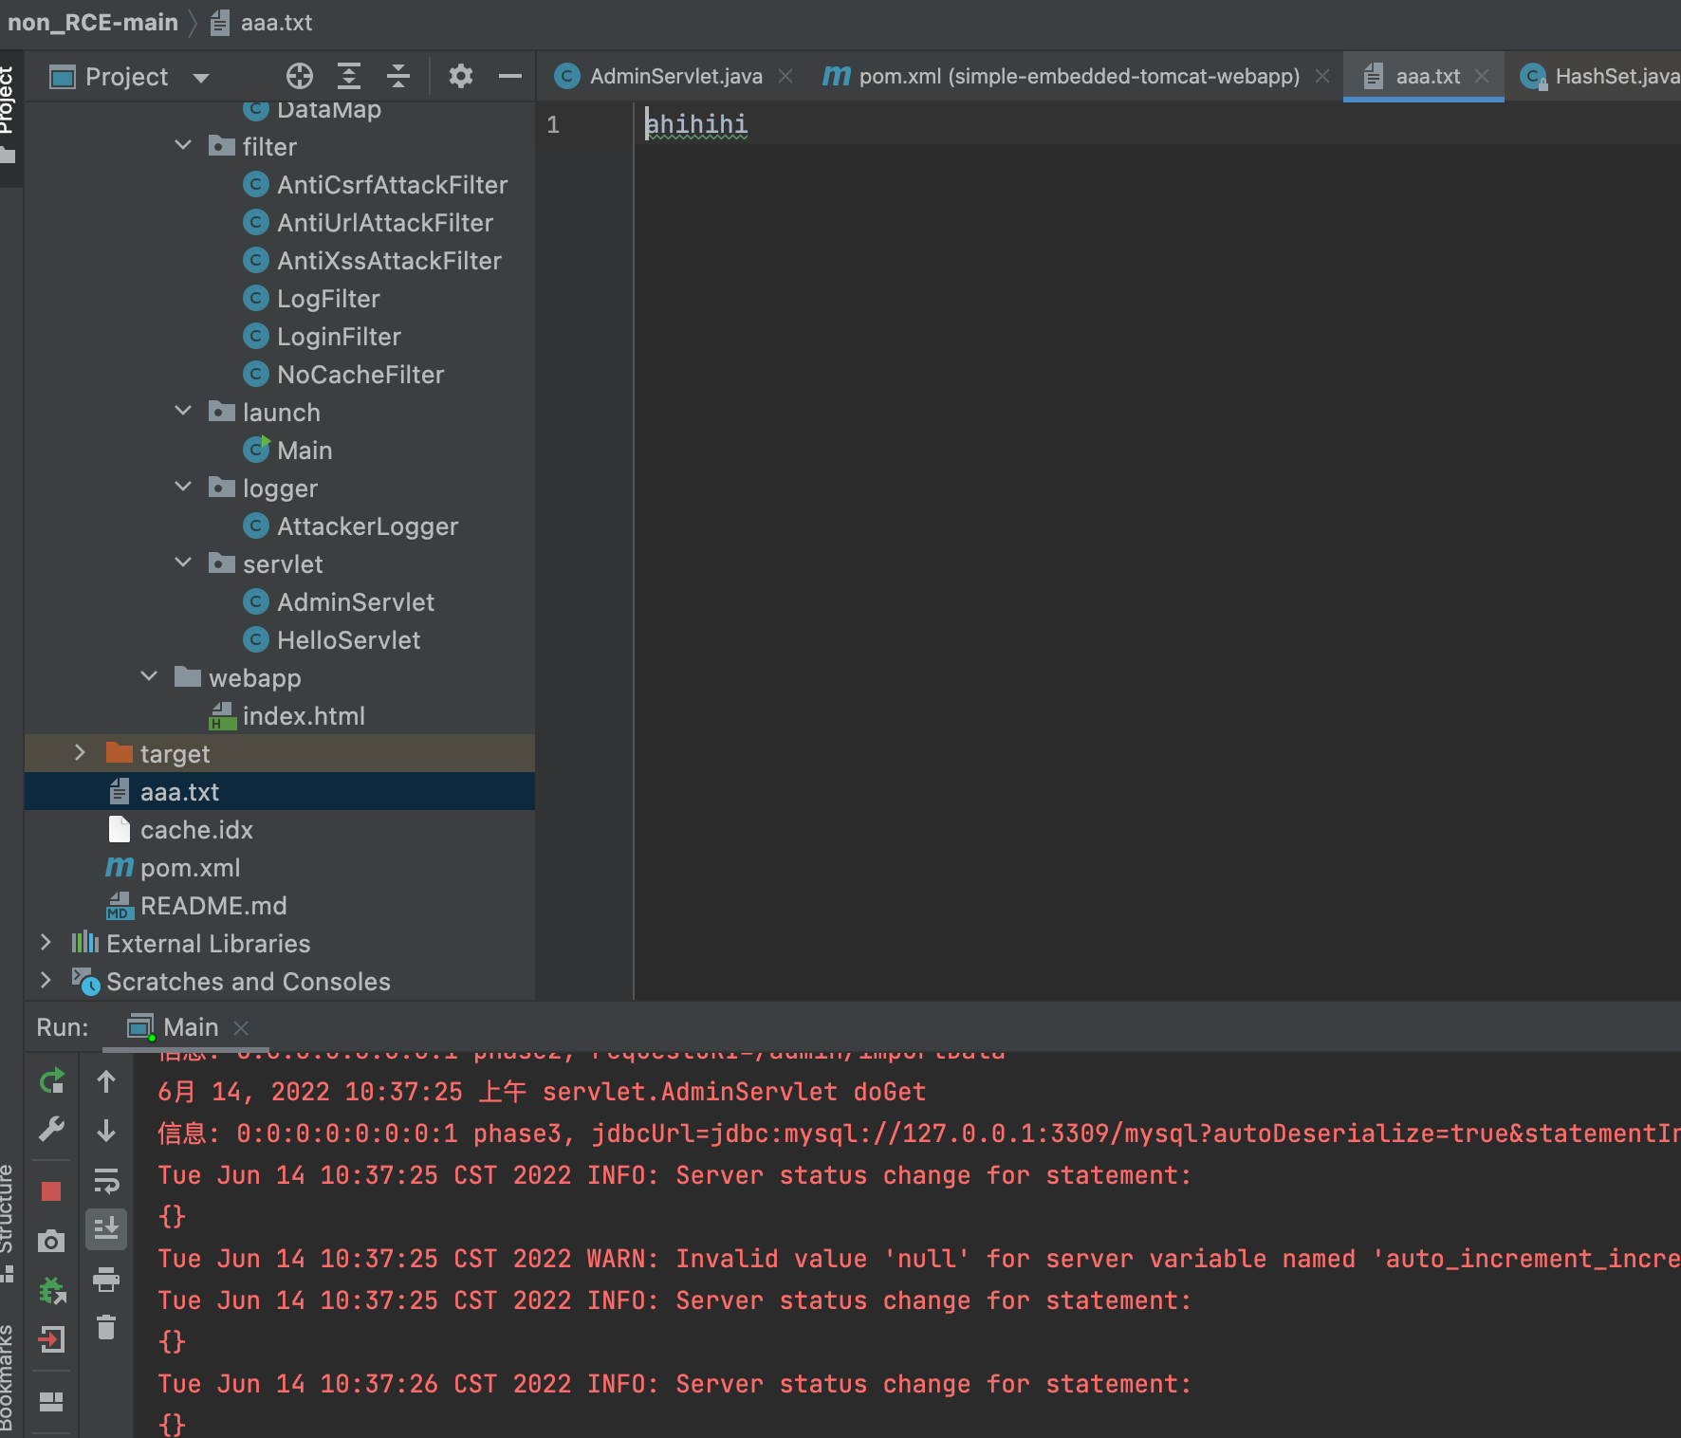This screenshot has width=1681, height=1438.
Task: Toggle Scroll to End in run console
Action: (106, 1229)
